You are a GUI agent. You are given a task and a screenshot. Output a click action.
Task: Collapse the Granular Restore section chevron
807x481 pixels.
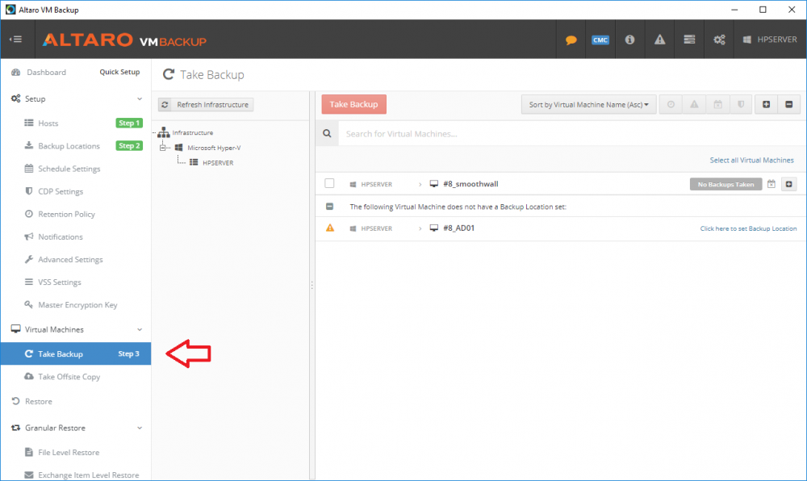140,428
